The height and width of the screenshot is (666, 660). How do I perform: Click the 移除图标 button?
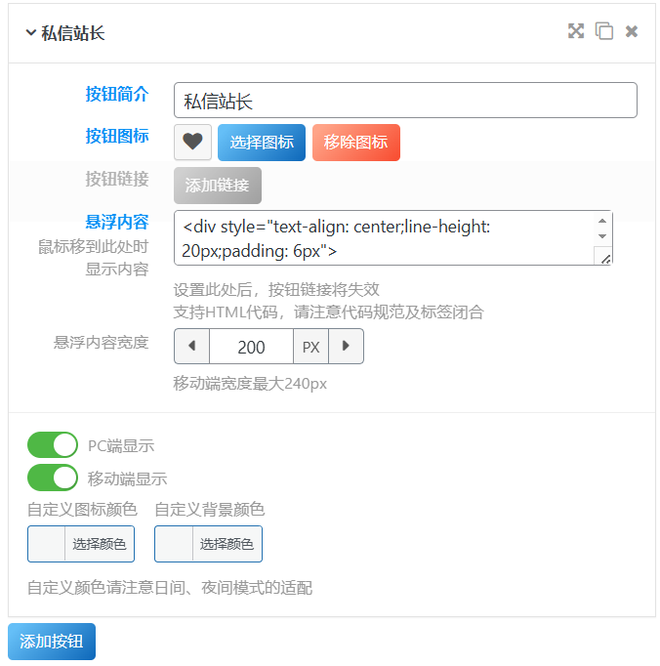click(356, 143)
